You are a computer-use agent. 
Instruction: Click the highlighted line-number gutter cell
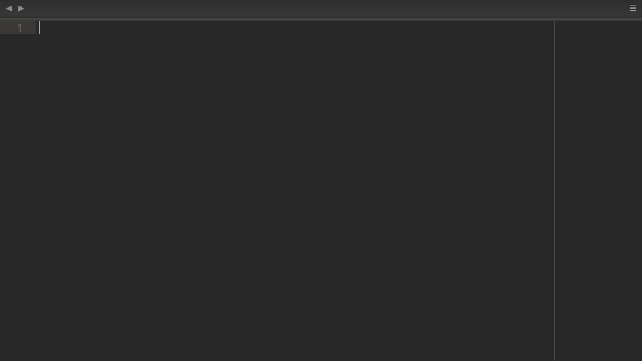(18, 28)
